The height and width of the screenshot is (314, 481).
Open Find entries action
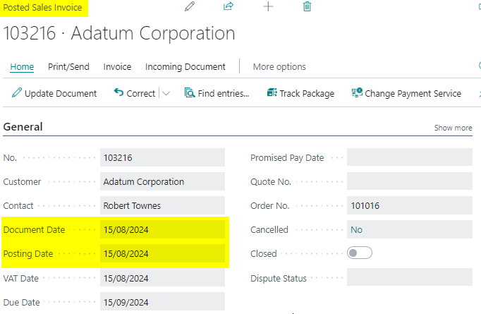click(217, 93)
